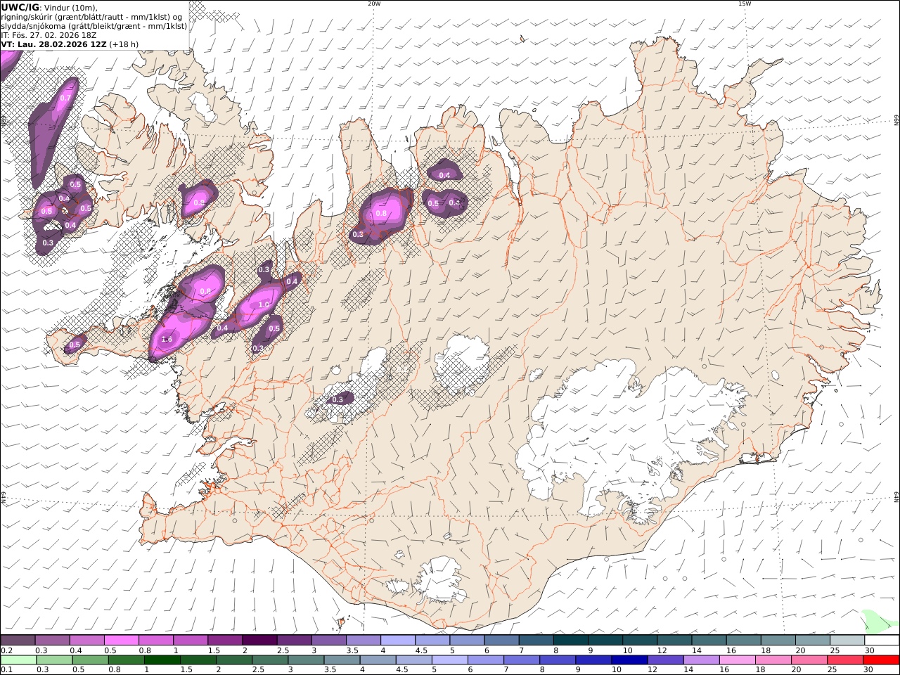Pick the bottom legend swatch between 2.5 and 3
Image resolution: width=900 pixels, height=675 pixels.
click(x=270, y=660)
